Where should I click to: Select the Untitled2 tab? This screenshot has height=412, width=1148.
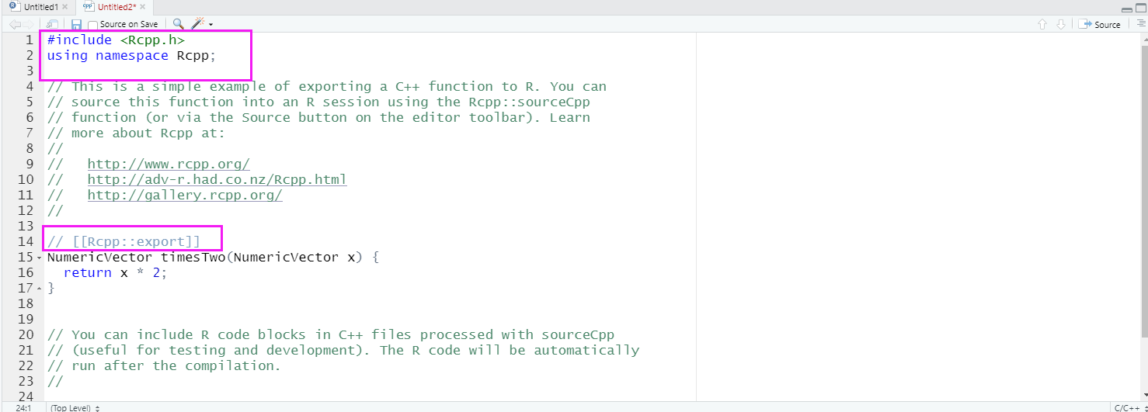tap(117, 7)
